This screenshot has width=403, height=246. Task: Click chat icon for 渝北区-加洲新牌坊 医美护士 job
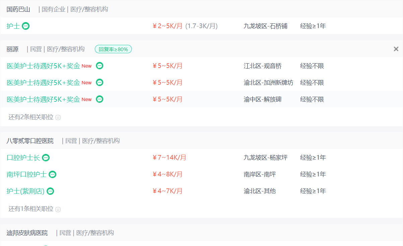point(100,82)
